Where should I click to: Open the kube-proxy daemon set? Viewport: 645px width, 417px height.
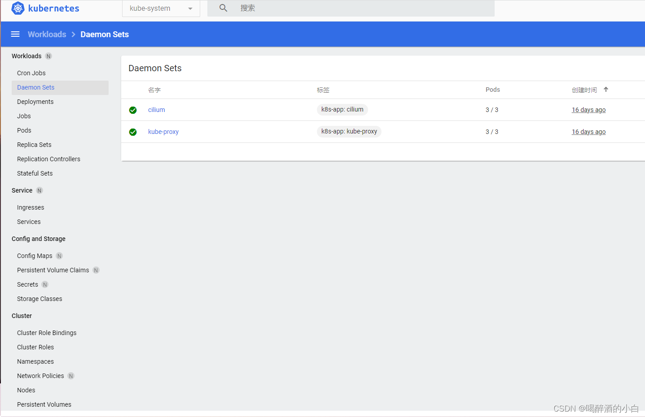(163, 132)
